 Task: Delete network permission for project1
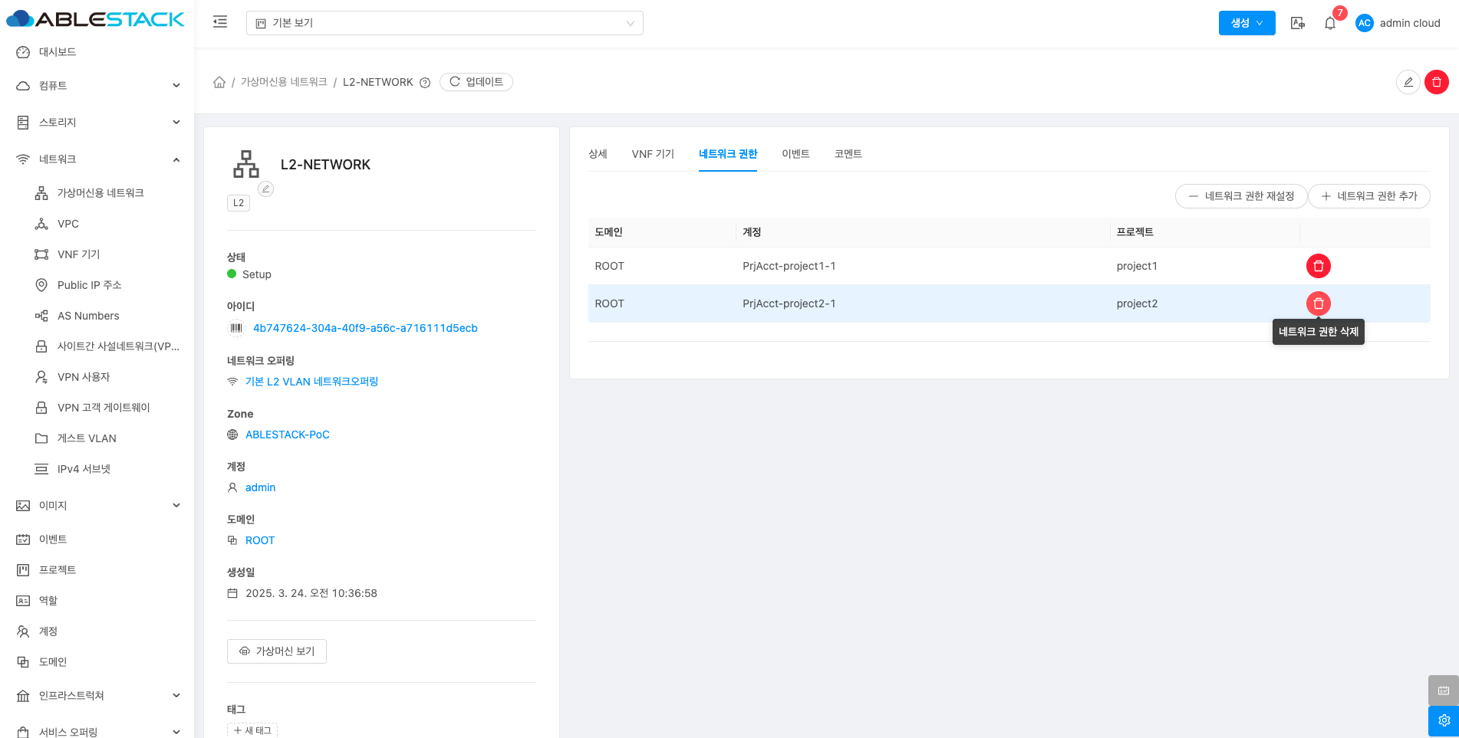(1318, 266)
